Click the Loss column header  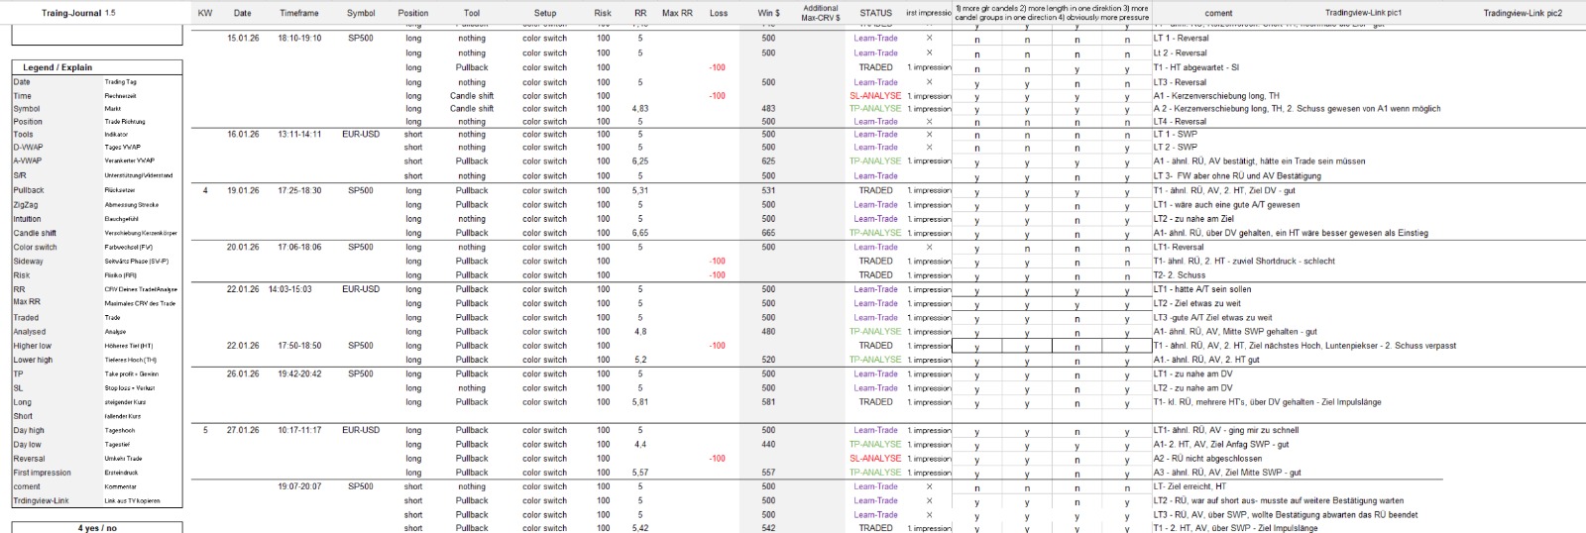tap(719, 13)
